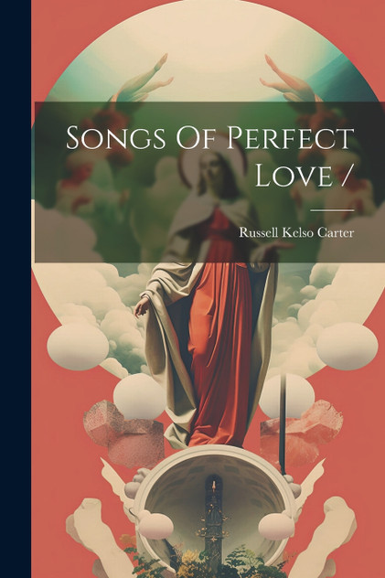This screenshot has width=385, height=578.
Task: Click the haloed face of the figure
Action: click(213, 169)
